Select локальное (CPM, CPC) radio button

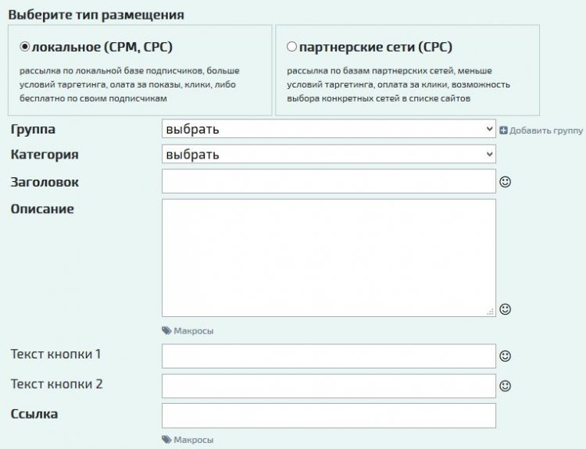(x=25, y=47)
